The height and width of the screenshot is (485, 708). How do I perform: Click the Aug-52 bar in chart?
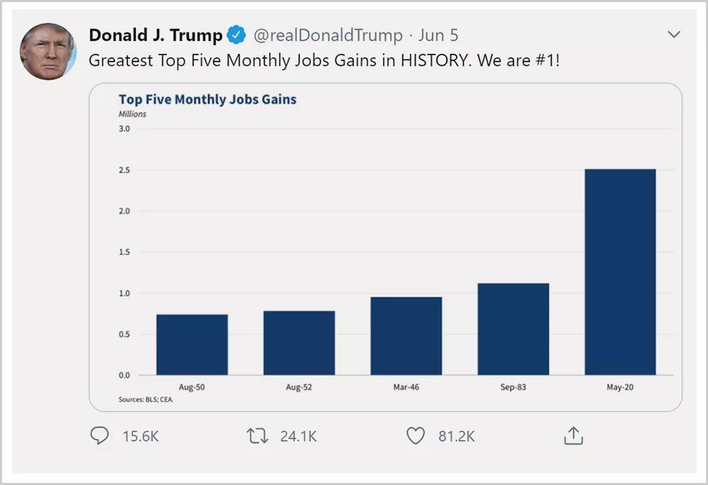299,343
